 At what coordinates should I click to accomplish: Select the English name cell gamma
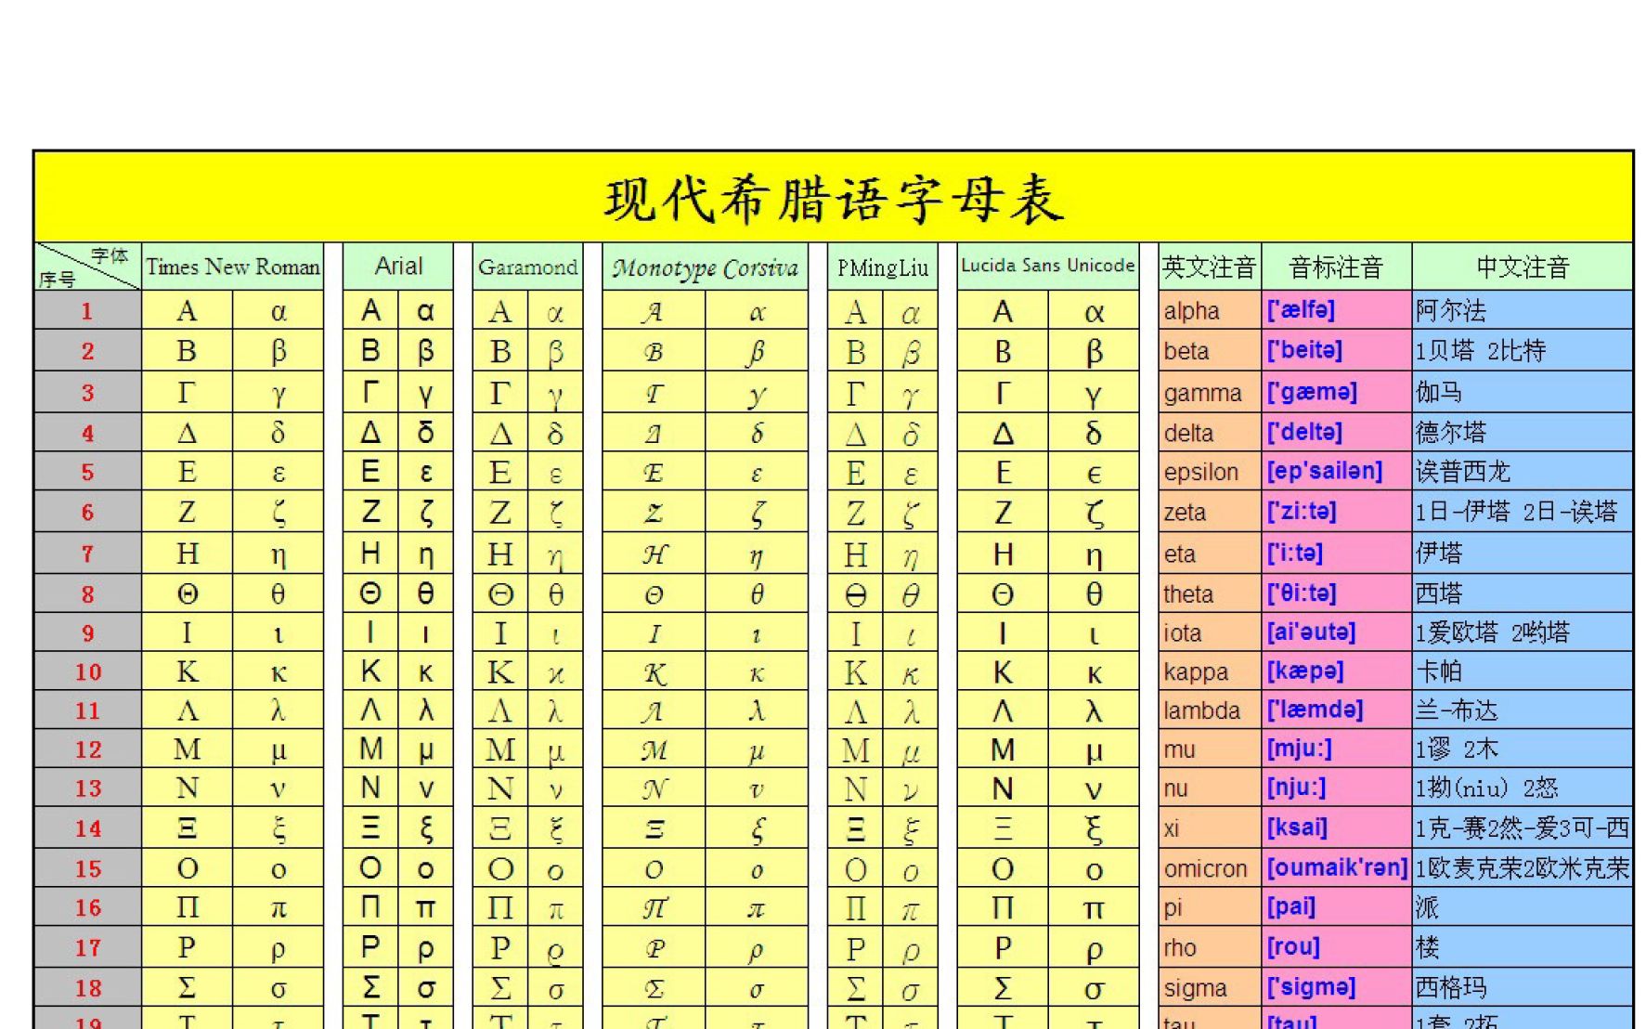[1210, 393]
